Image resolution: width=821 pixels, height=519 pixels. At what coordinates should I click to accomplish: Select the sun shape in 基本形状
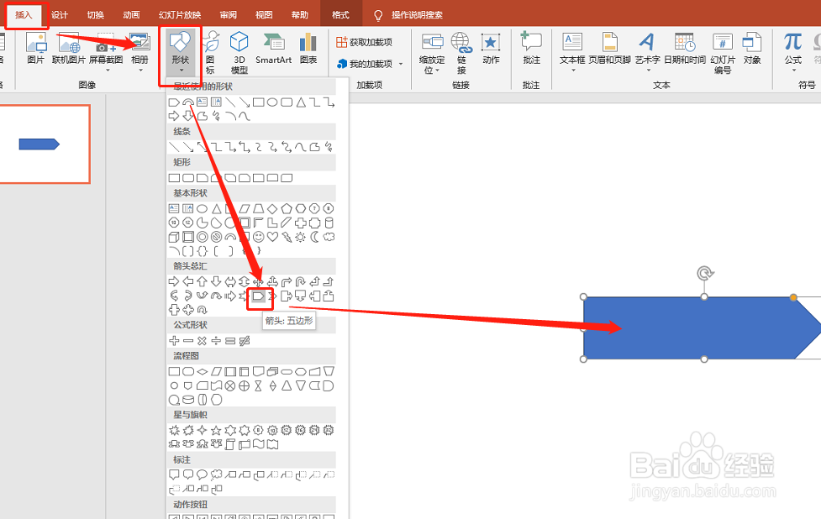point(301,237)
